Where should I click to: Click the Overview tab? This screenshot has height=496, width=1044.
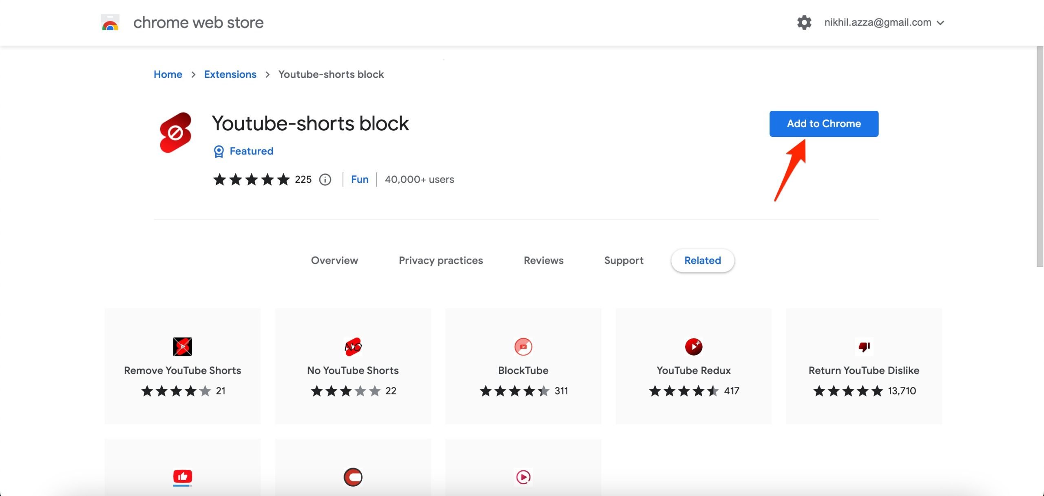[334, 260]
